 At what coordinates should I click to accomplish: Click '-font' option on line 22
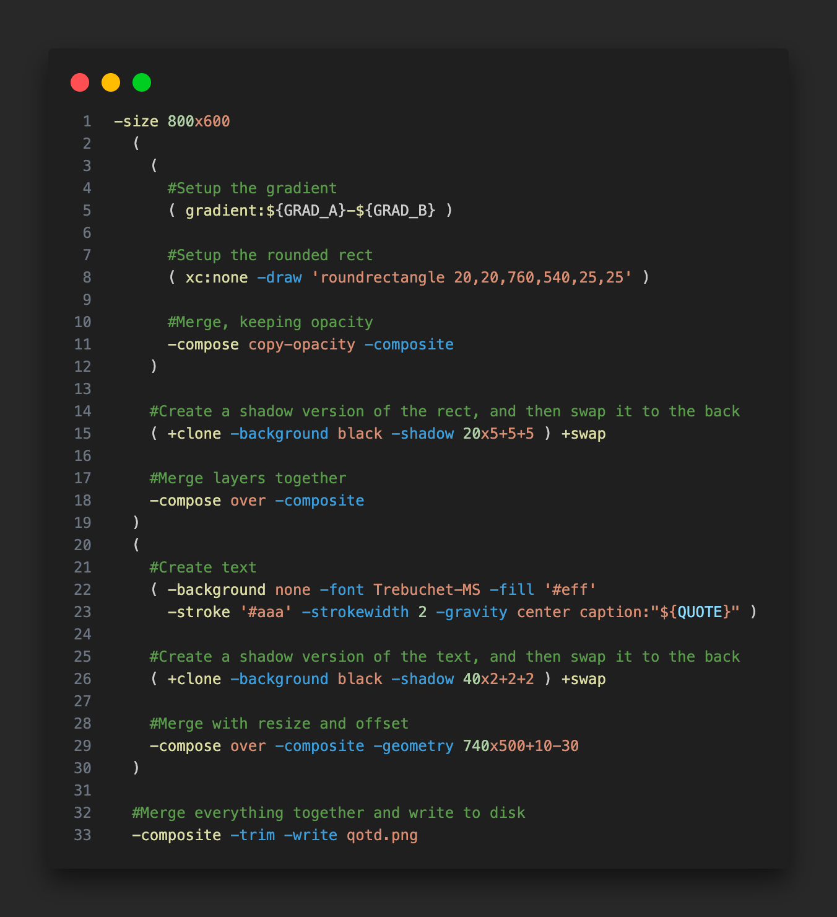[x=342, y=590]
